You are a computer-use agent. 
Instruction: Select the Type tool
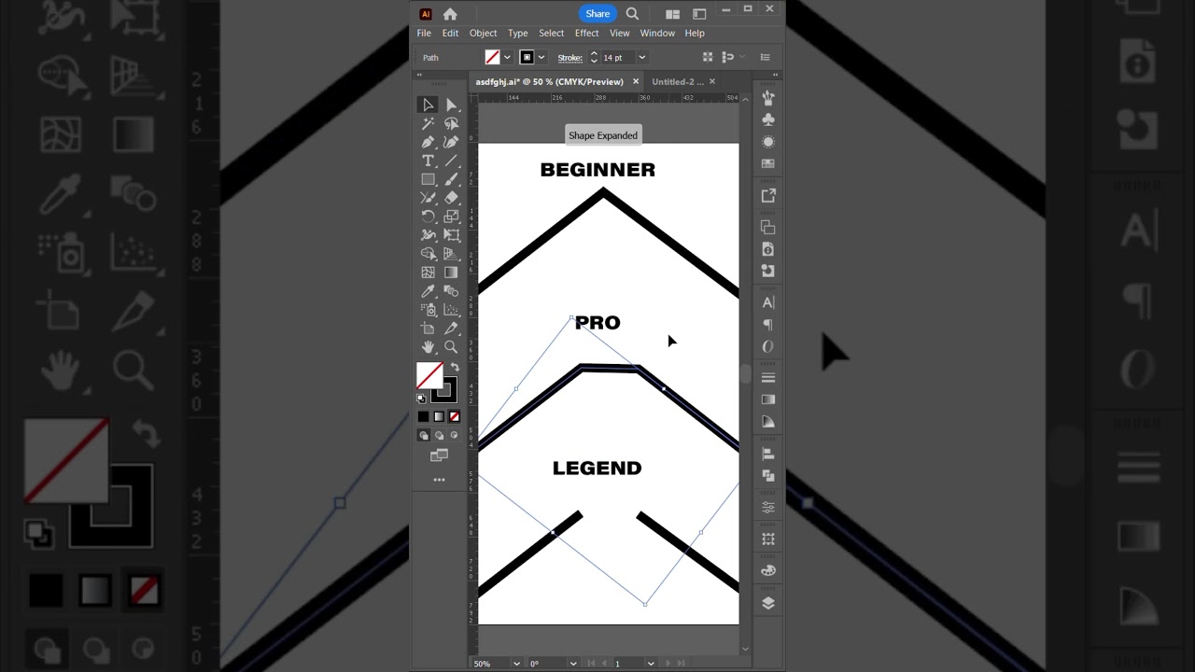[x=428, y=161]
